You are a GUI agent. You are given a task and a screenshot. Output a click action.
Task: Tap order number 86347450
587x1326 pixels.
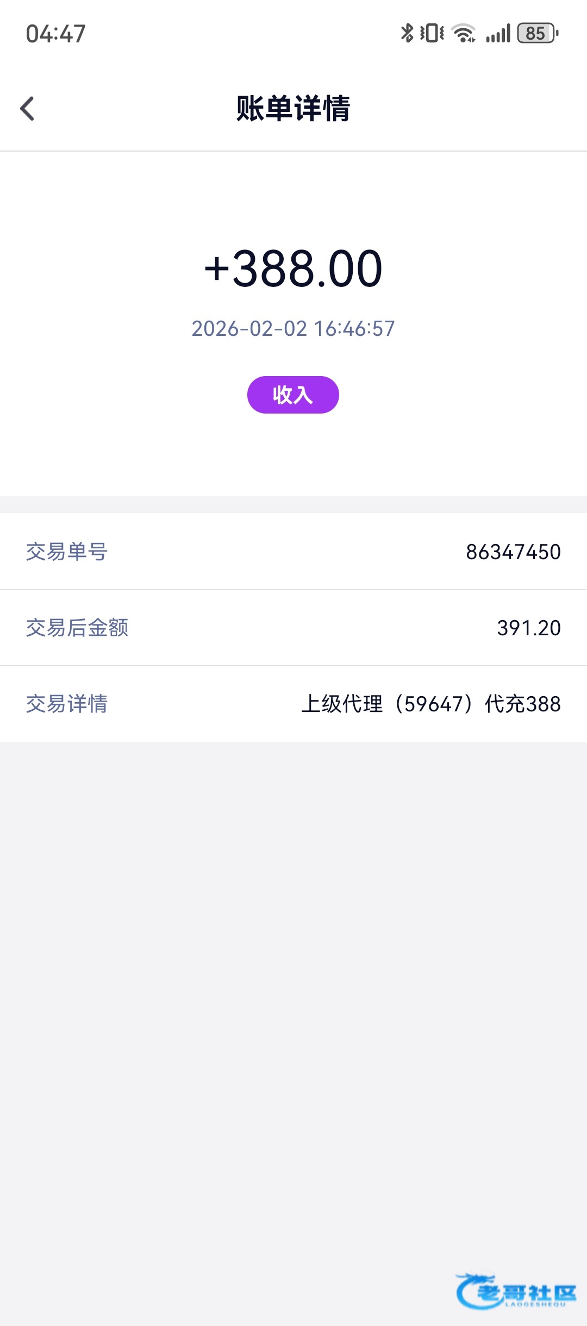point(513,552)
